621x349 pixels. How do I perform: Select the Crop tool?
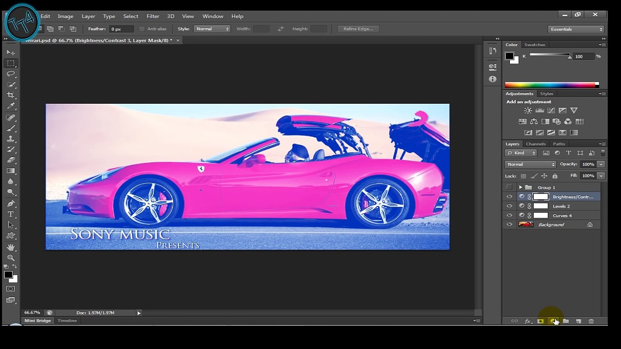click(x=11, y=95)
